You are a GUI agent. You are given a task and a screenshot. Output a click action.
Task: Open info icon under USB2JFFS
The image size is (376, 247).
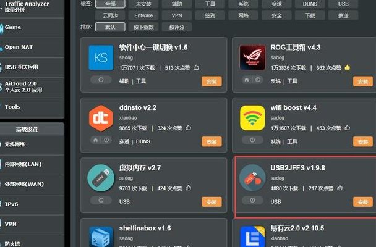[x=252, y=200]
